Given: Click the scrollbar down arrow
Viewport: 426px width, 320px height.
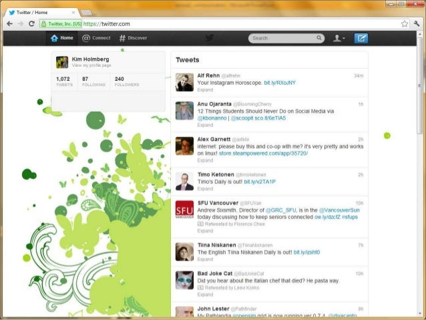Looking at the screenshot, I should pyautogui.click(x=419, y=314).
